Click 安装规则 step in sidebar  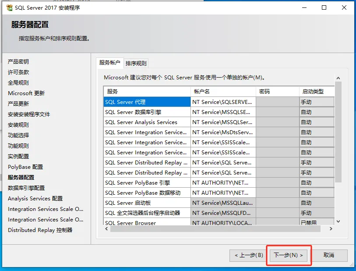click(x=18, y=125)
